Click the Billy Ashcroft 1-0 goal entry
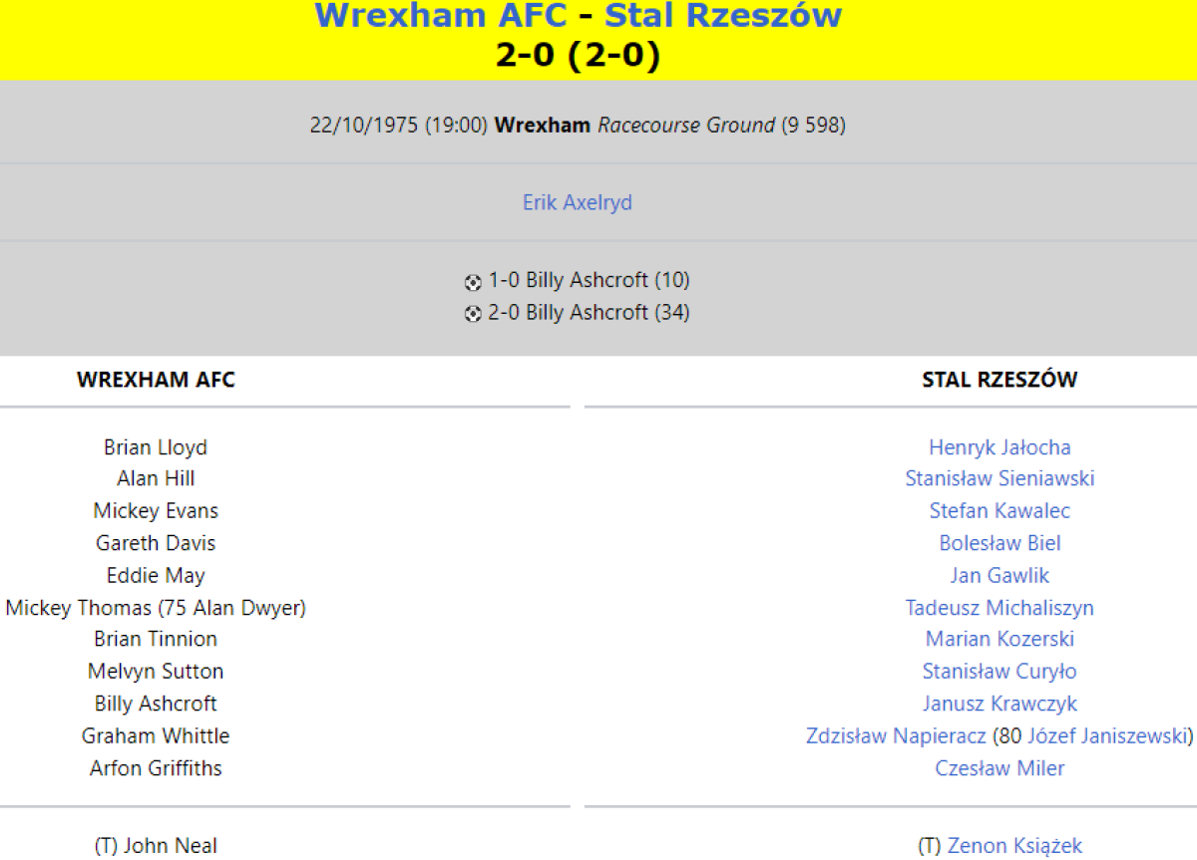This screenshot has width=1197, height=860. pos(589,280)
